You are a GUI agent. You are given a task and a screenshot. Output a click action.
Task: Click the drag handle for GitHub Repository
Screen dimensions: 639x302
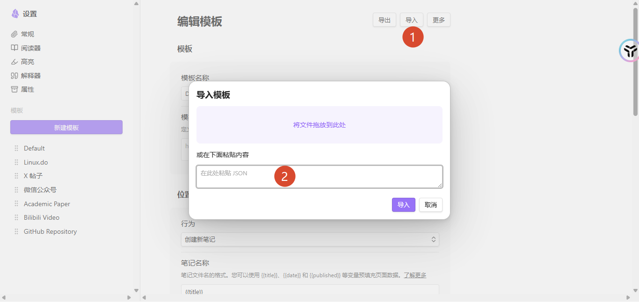click(x=16, y=231)
